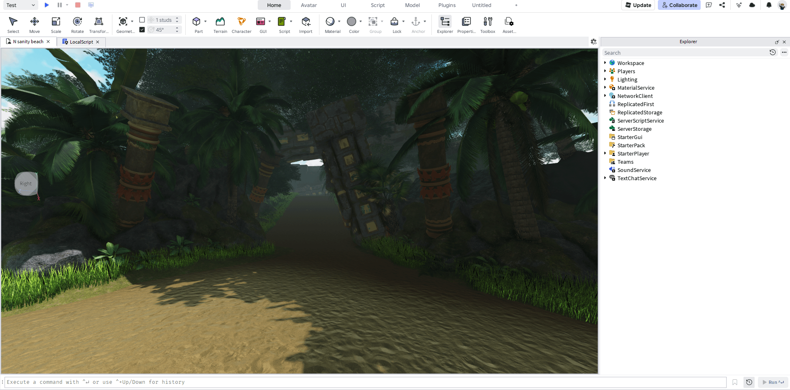
Task: Expand the Workspace tree node
Action: pos(605,63)
